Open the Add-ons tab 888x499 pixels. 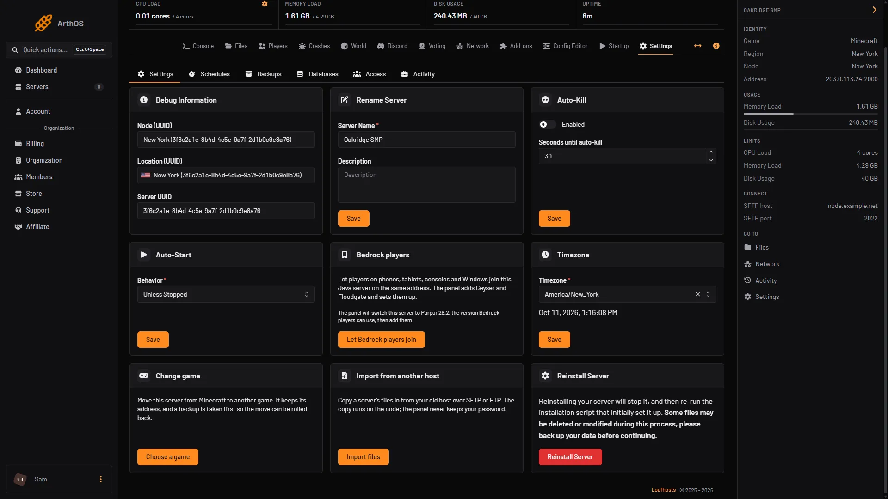click(x=516, y=46)
